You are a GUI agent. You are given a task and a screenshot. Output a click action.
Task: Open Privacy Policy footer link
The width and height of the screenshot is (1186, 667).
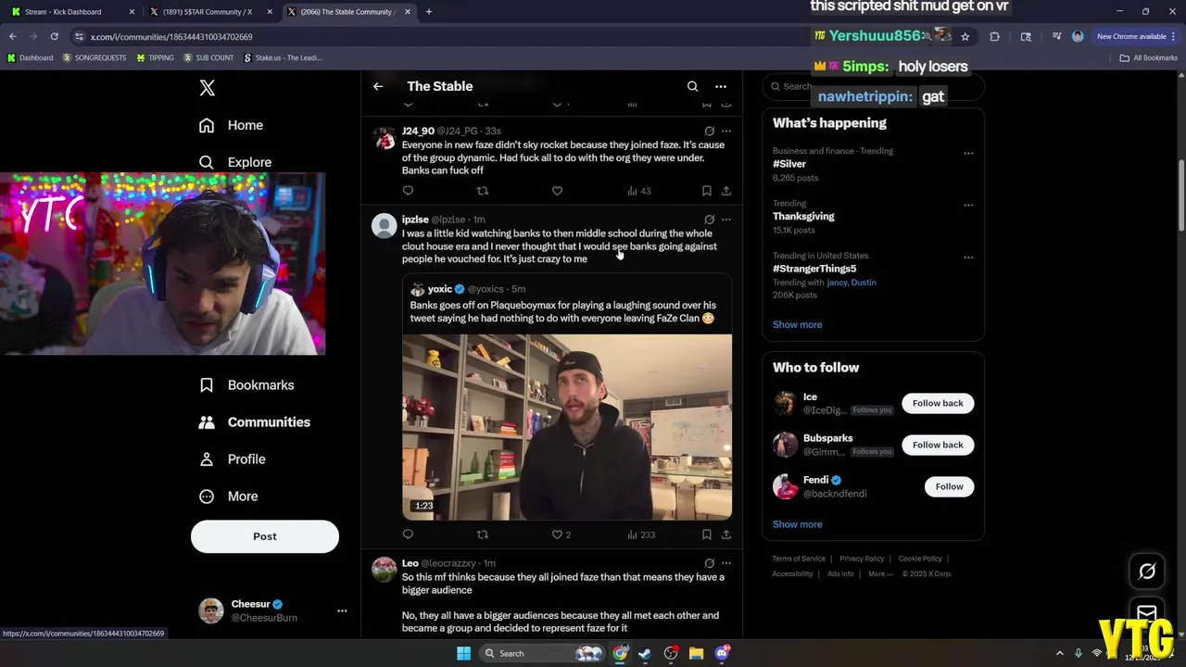click(x=862, y=559)
